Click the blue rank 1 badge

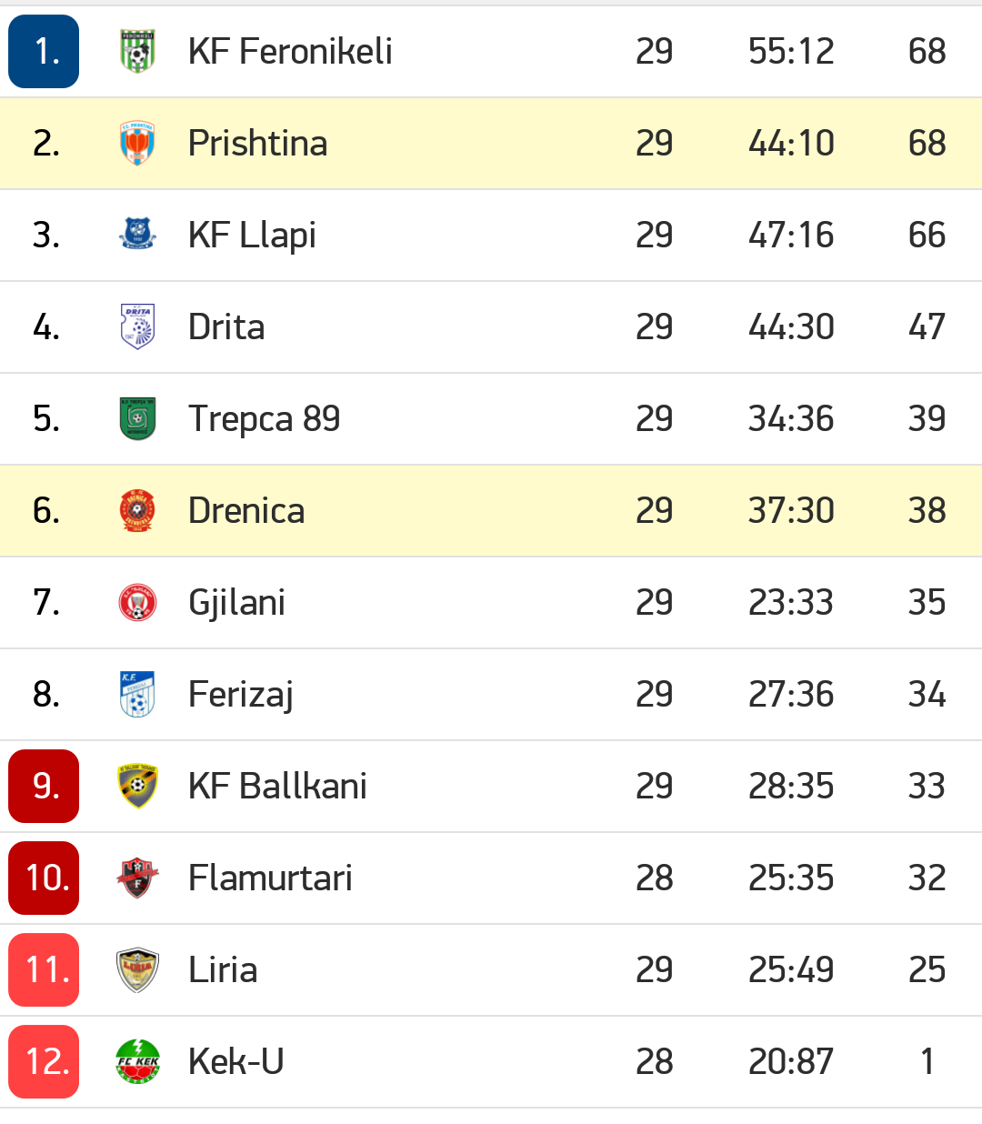tap(44, 52)
